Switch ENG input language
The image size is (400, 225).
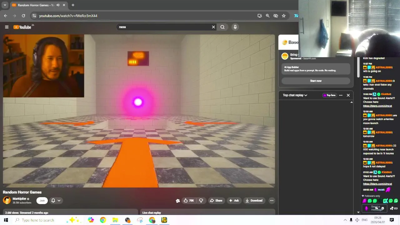364,220
